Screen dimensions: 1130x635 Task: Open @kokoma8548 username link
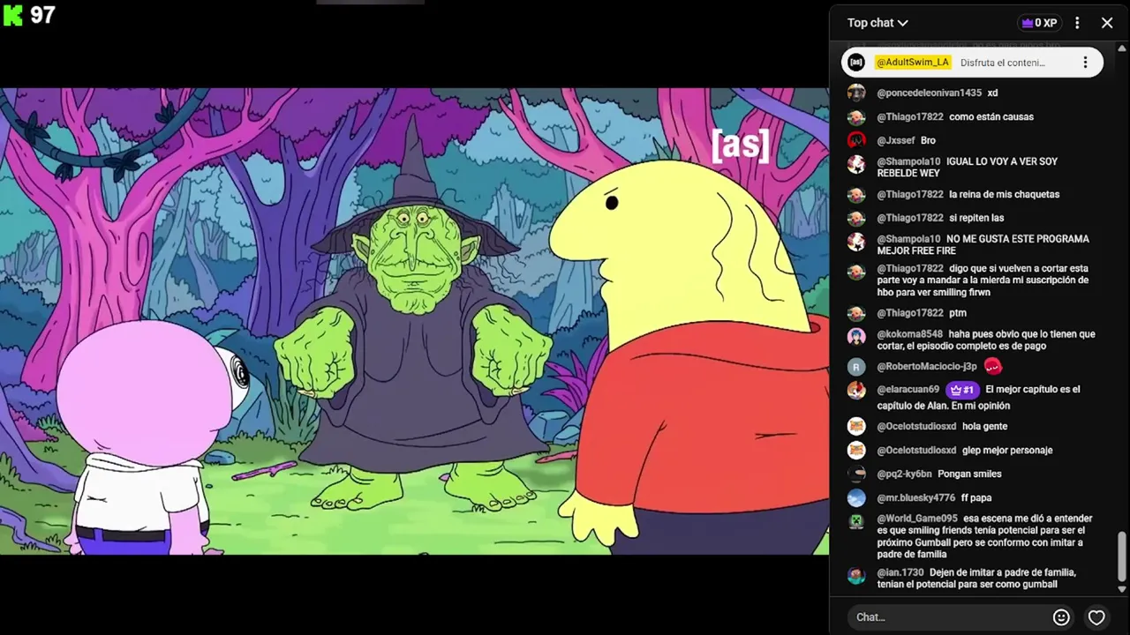click(909, 334)
